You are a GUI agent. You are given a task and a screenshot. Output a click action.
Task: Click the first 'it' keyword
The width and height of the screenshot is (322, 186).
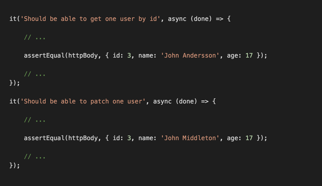[x=13, y=19]
